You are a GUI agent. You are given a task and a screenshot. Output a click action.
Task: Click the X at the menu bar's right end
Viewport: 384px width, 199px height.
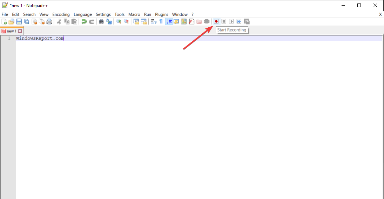click(380, 14)
